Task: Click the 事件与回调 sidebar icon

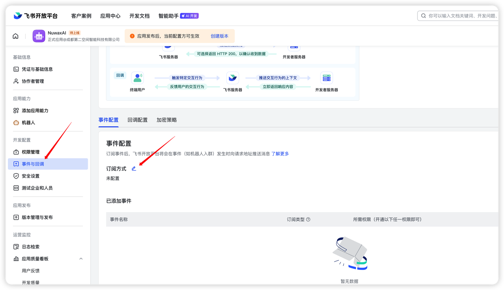Action: pos(16,164)
